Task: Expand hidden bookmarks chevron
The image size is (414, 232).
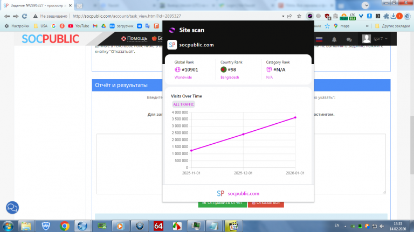Action: pyautogui.click(x=367, y=26)
